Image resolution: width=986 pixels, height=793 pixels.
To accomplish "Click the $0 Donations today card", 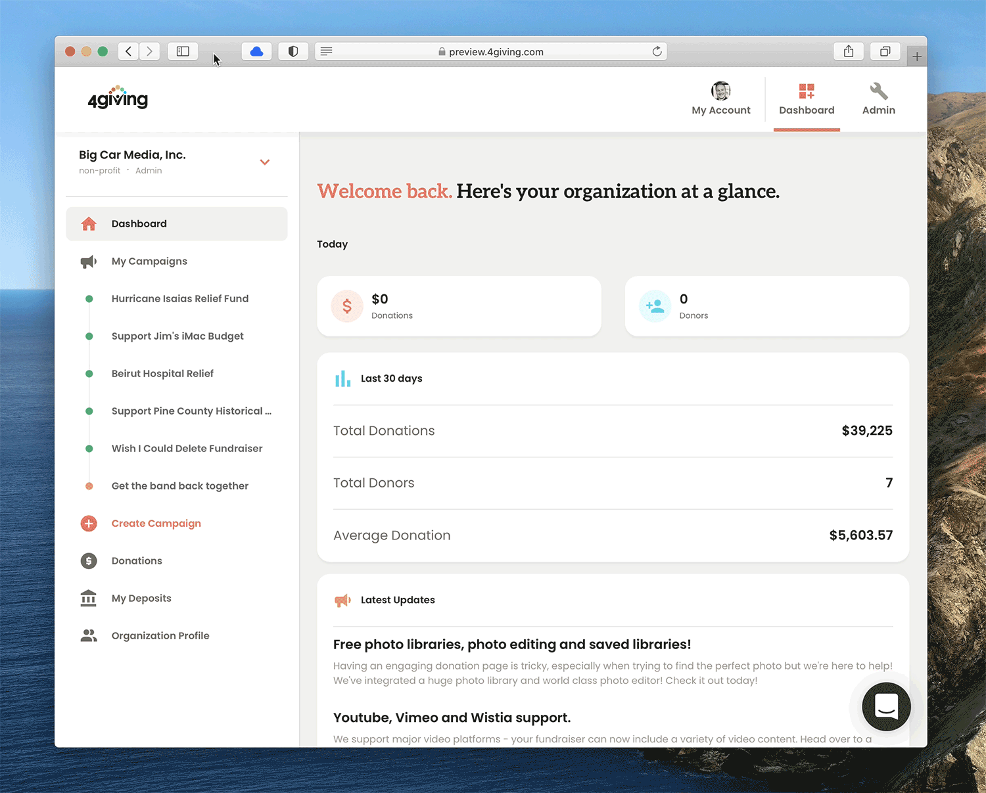I will 459,306.
